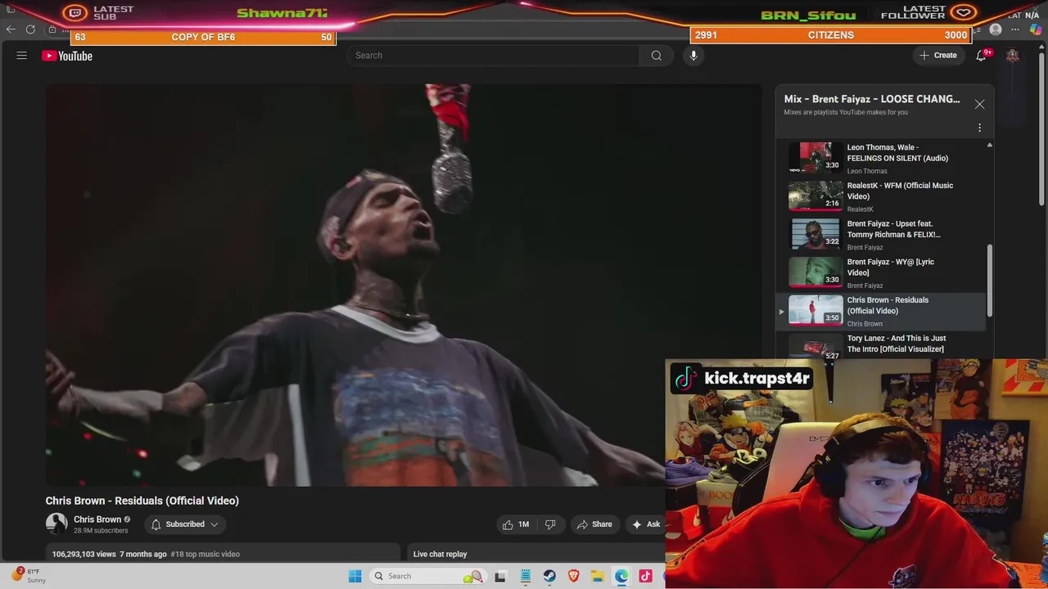Click the Windows taskbar search box
Viewport: 1048px width, 589px height.
click(427, 576)
